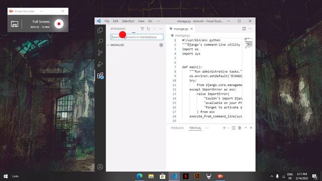The height and width of the screenshot is (181, 322).
Task: Open the Selection menu
Action: 128,21
